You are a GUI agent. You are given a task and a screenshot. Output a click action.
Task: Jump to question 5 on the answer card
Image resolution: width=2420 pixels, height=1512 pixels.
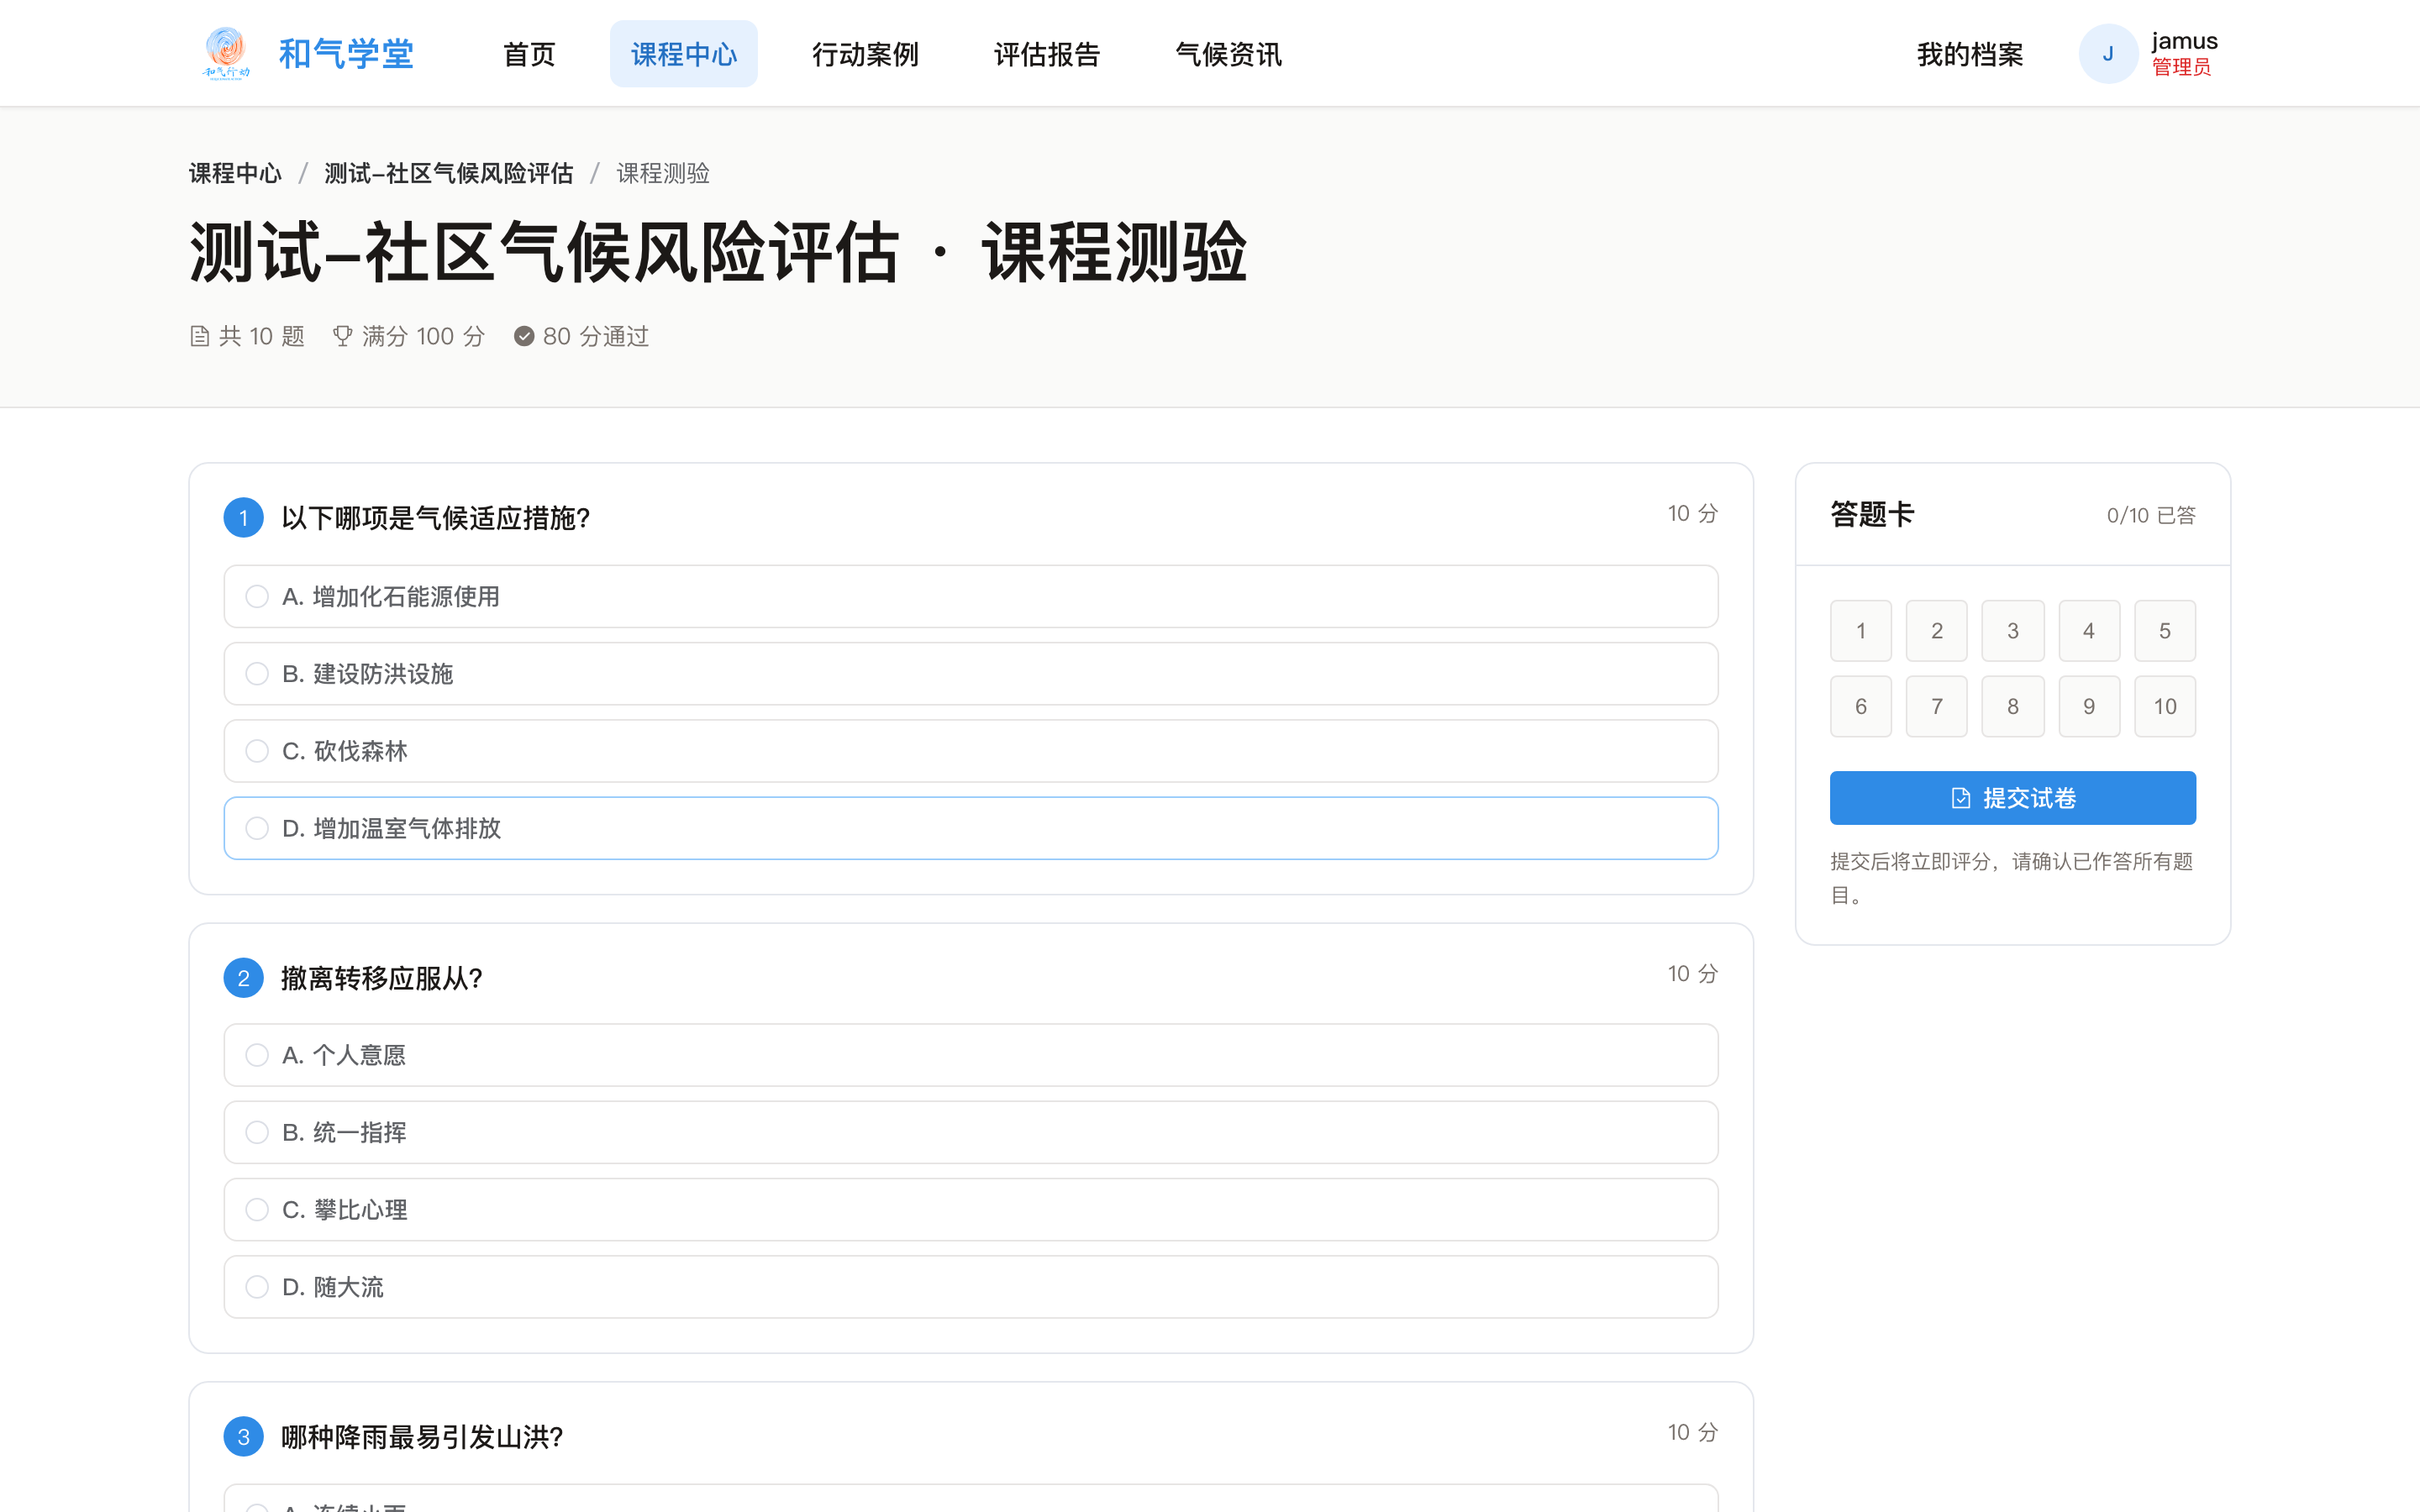tap(2165, 630)
